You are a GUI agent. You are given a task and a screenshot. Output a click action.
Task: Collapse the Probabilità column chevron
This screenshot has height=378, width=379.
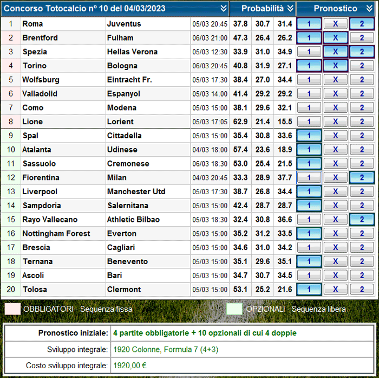pos(290,9)
